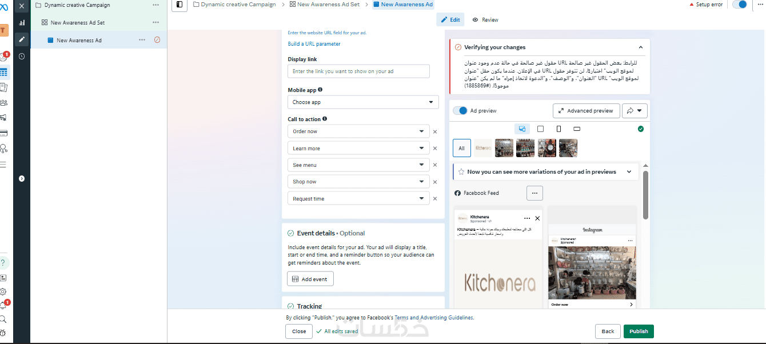Open the See menu dropdown
Image resolution: width=766 pixels, height=344 pixels.
pos(358,165)
